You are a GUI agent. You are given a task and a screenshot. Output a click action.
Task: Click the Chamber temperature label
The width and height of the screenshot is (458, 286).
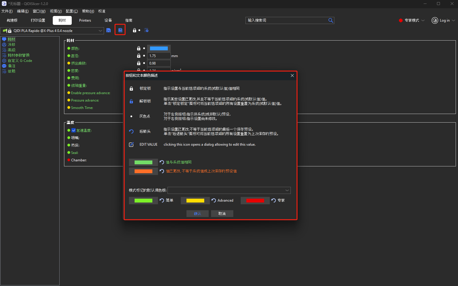[79, 160]
